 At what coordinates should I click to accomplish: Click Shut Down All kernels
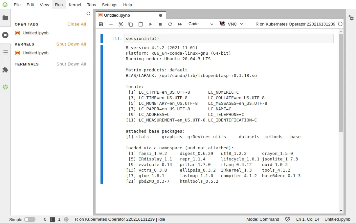(x=71, y=44)
